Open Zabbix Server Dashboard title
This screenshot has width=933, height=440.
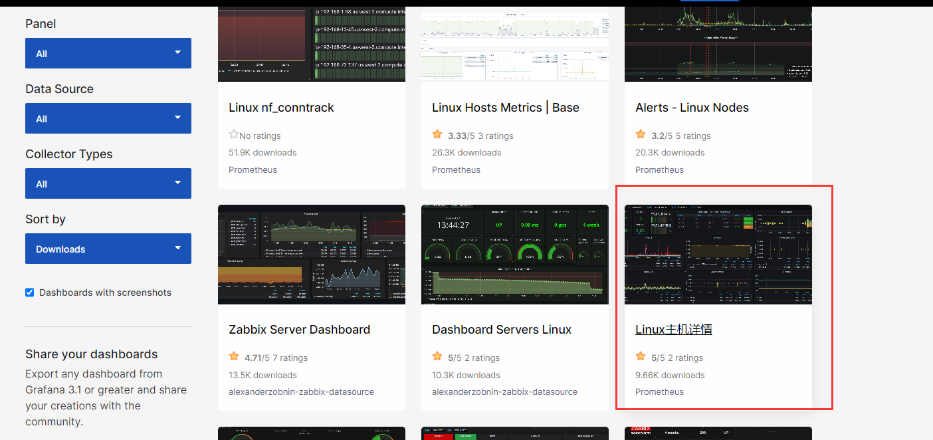299,330
